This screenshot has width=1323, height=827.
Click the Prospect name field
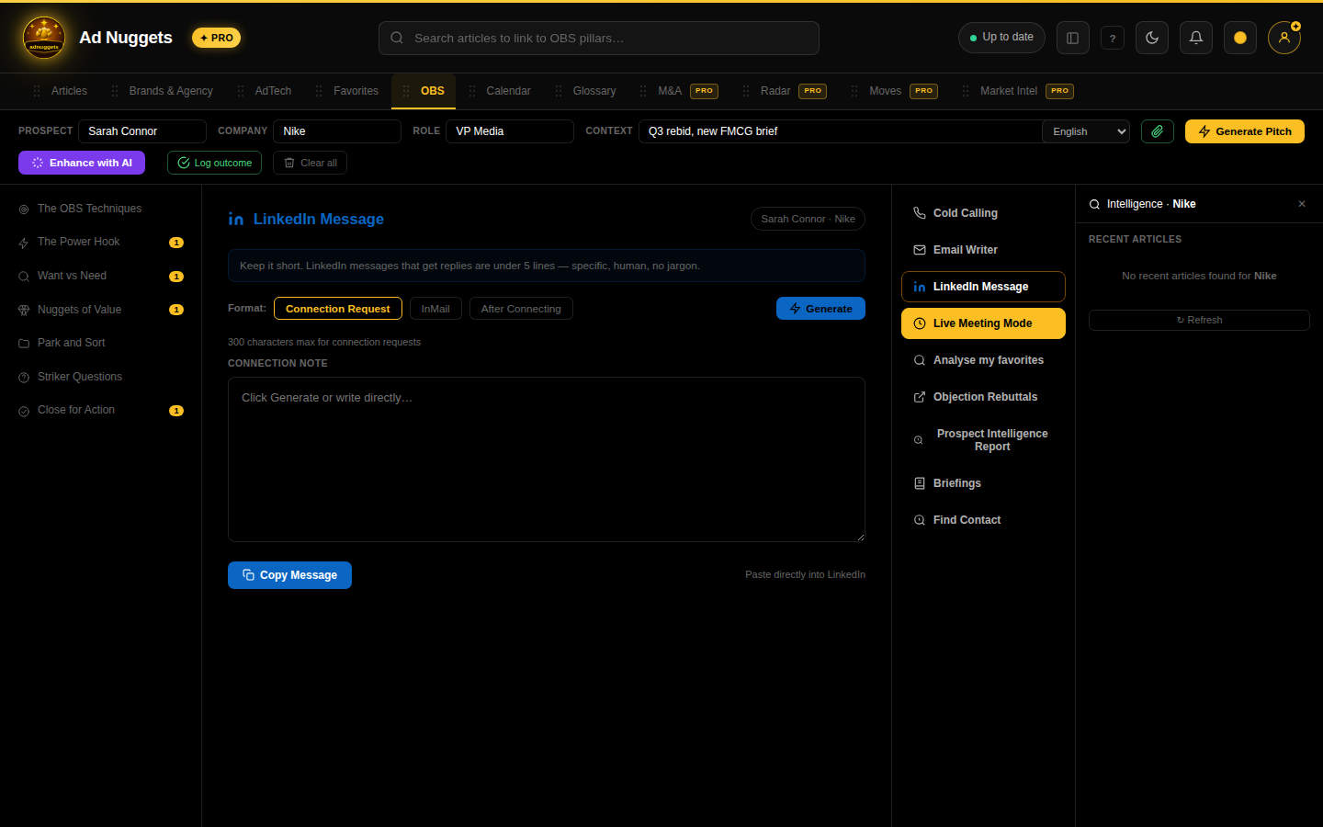coord(142,131)
